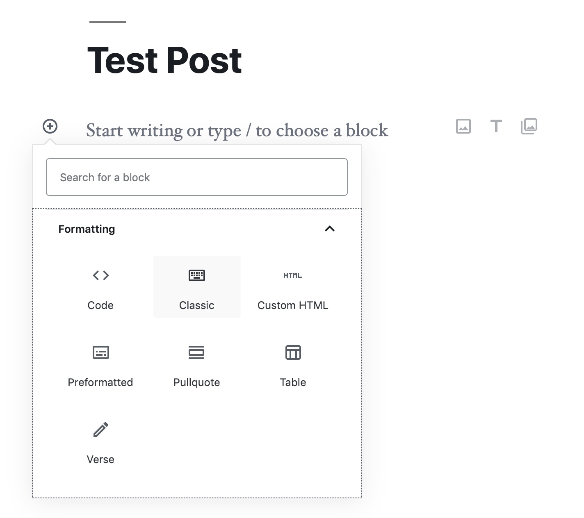Focus the Search for a block field

[197, 177]
